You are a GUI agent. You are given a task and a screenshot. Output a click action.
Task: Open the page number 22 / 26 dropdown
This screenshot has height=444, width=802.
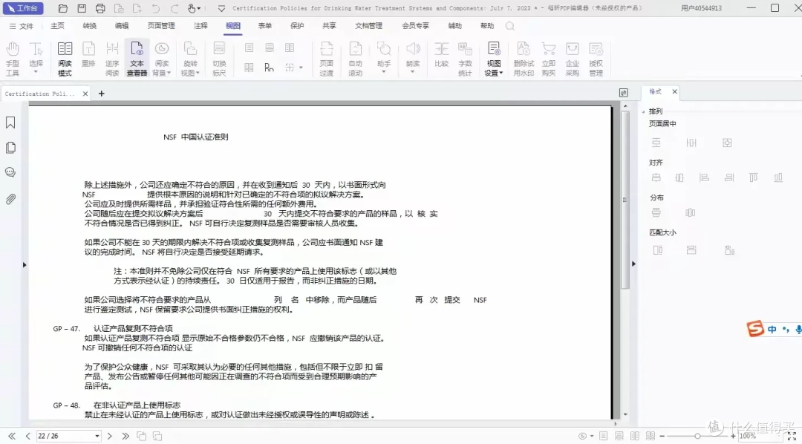pos(97,437)
